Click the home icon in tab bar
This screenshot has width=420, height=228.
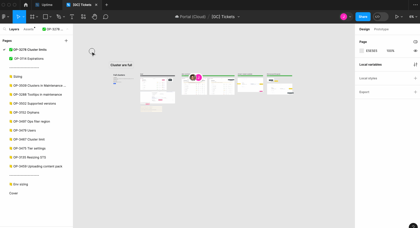click(26, 5)
